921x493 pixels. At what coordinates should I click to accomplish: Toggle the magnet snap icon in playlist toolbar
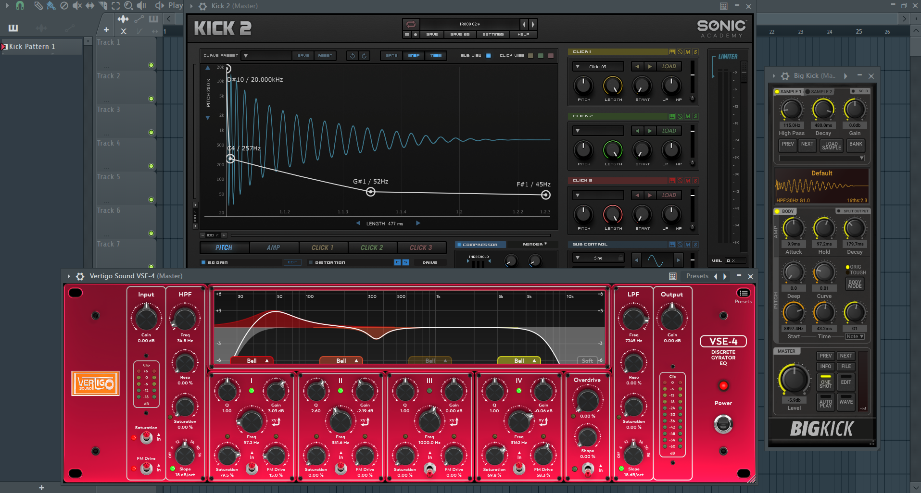coord(20,5)
